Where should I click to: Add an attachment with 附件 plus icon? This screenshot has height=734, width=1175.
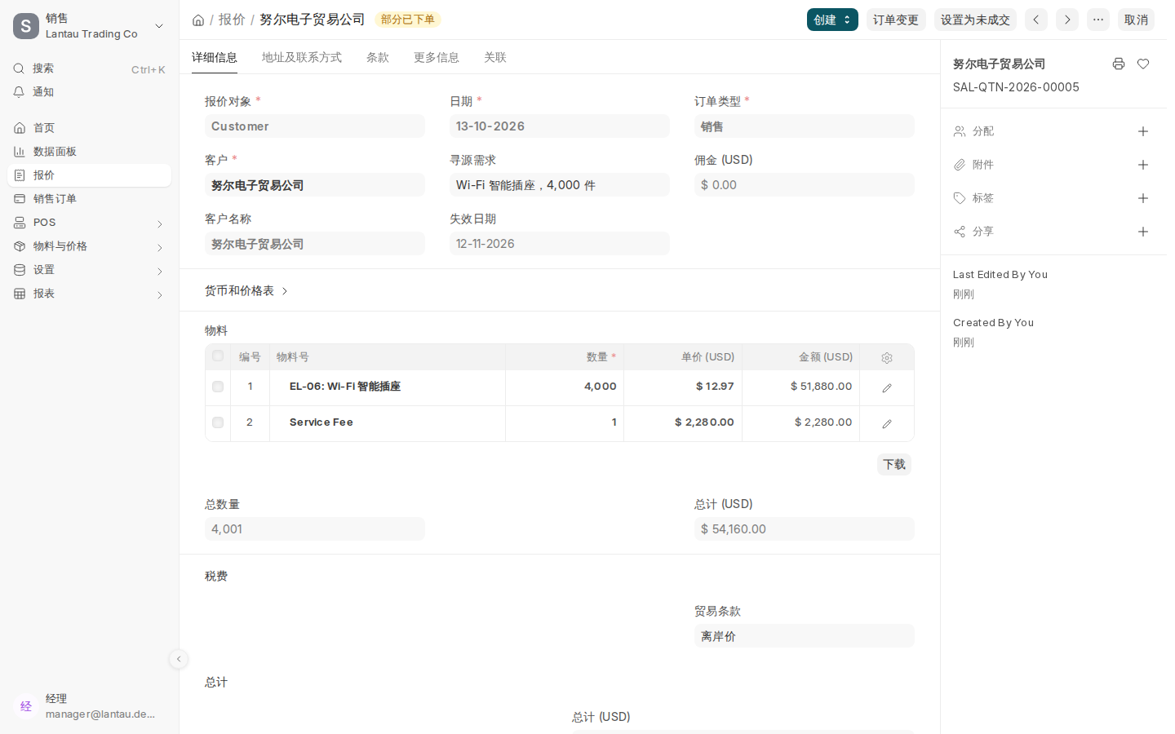[1143, 165]
